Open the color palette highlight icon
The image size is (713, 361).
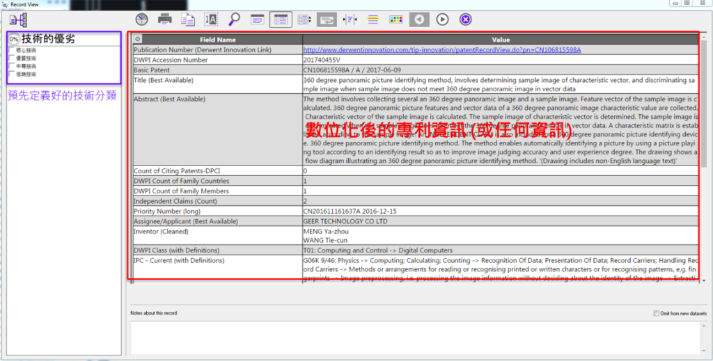coord(395,19)
